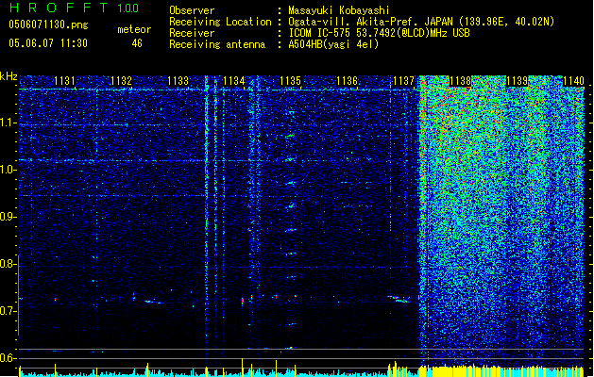Click the 1.0 kHz frequency axis label

pyautogui.click(x=8, y=170)
